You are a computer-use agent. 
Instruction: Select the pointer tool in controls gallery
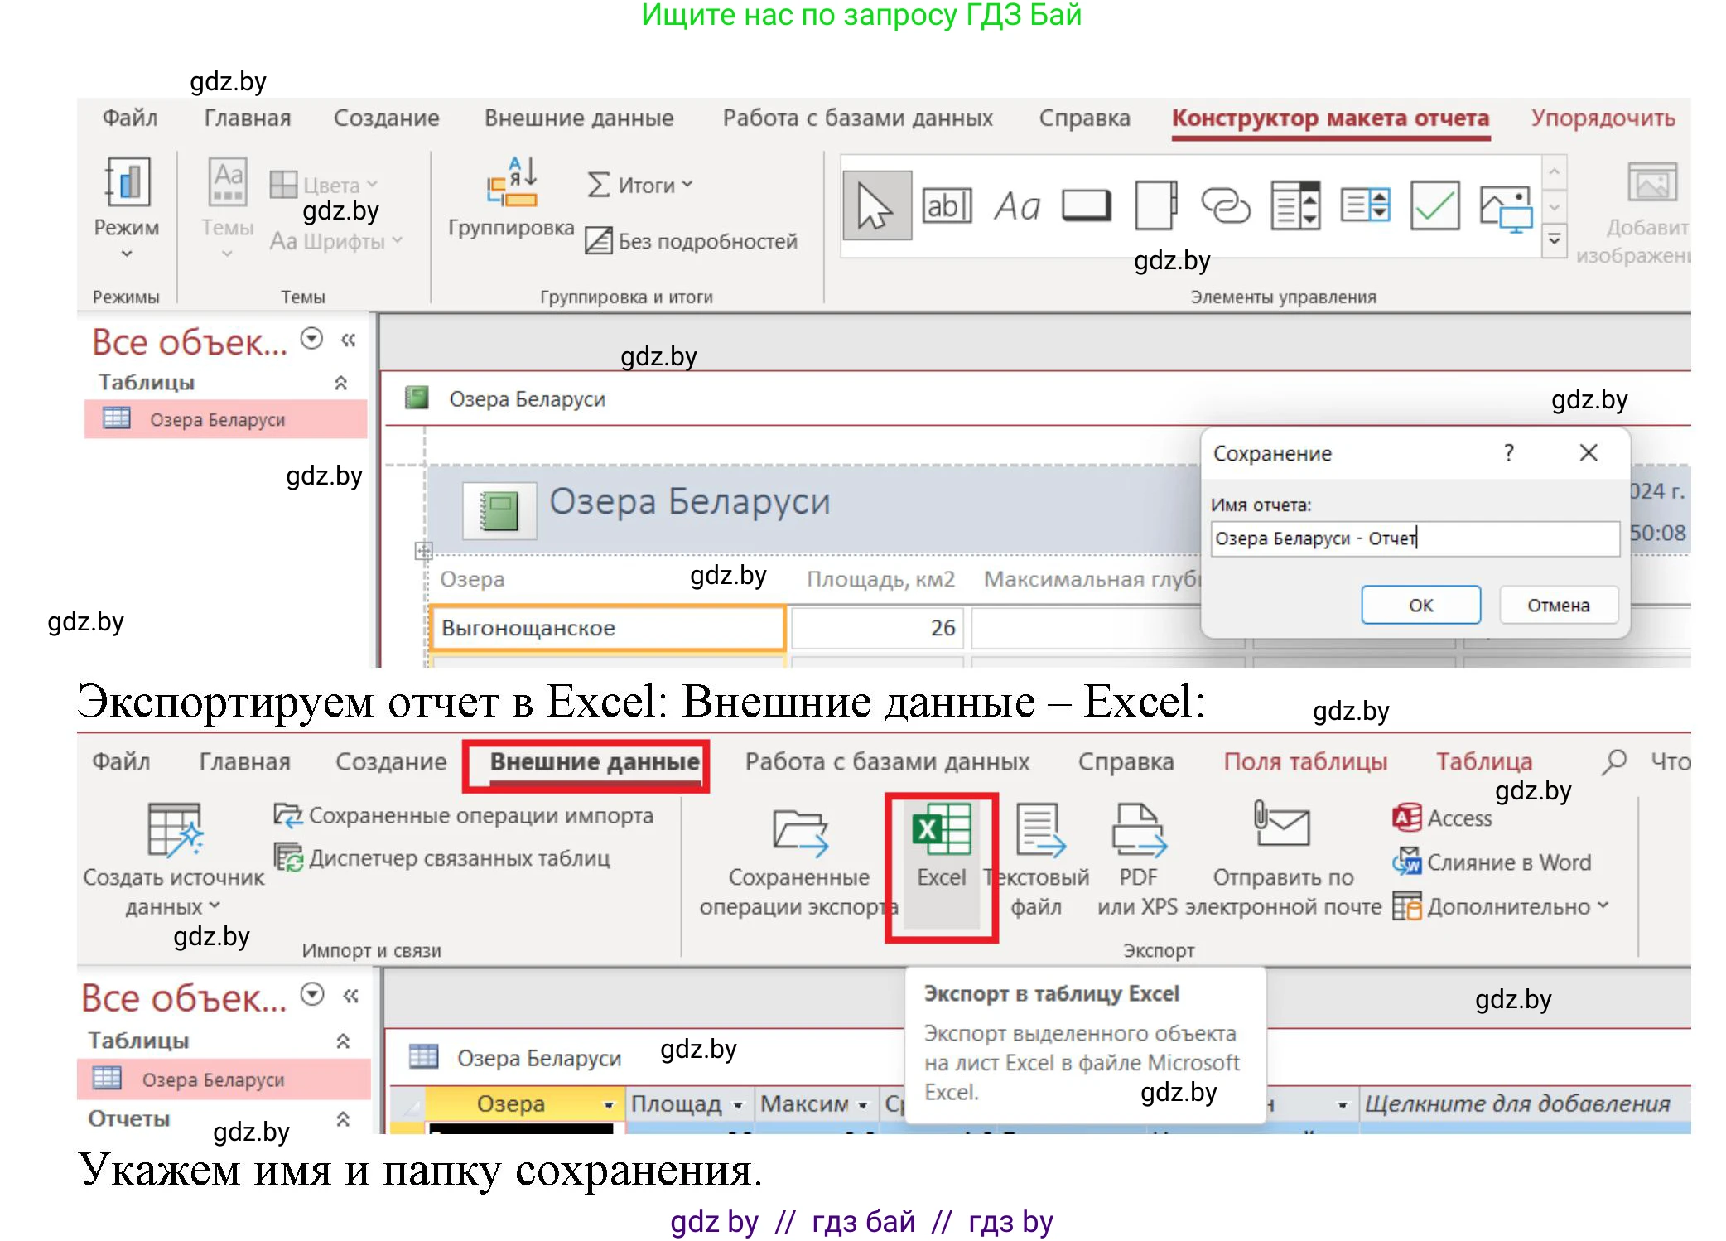(876, 205)
